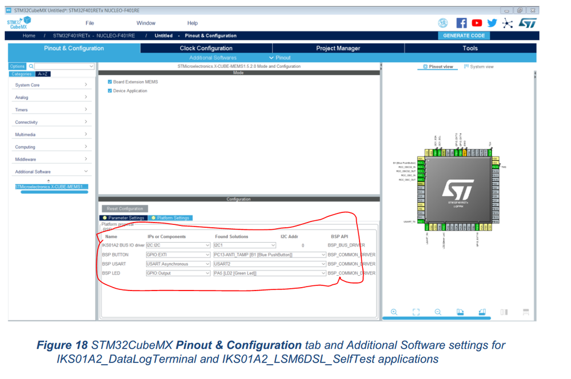Zoom in on the pinout view

(394, 312)
